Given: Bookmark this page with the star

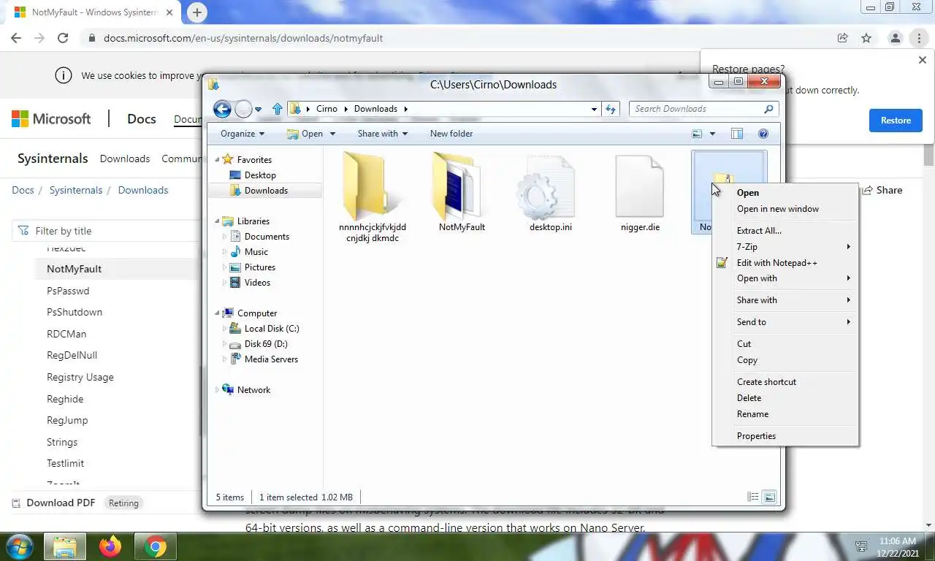Looking at the screenshot, I should (x=866, y=38).
